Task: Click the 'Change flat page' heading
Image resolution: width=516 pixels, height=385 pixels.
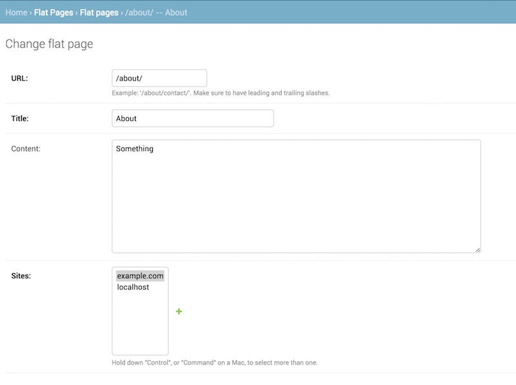Action: pos(49,44)
